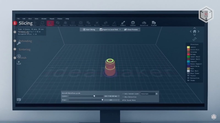Click the Start Slicing button
This screenshot has height=123, width=220.
(x=89, y=30)
